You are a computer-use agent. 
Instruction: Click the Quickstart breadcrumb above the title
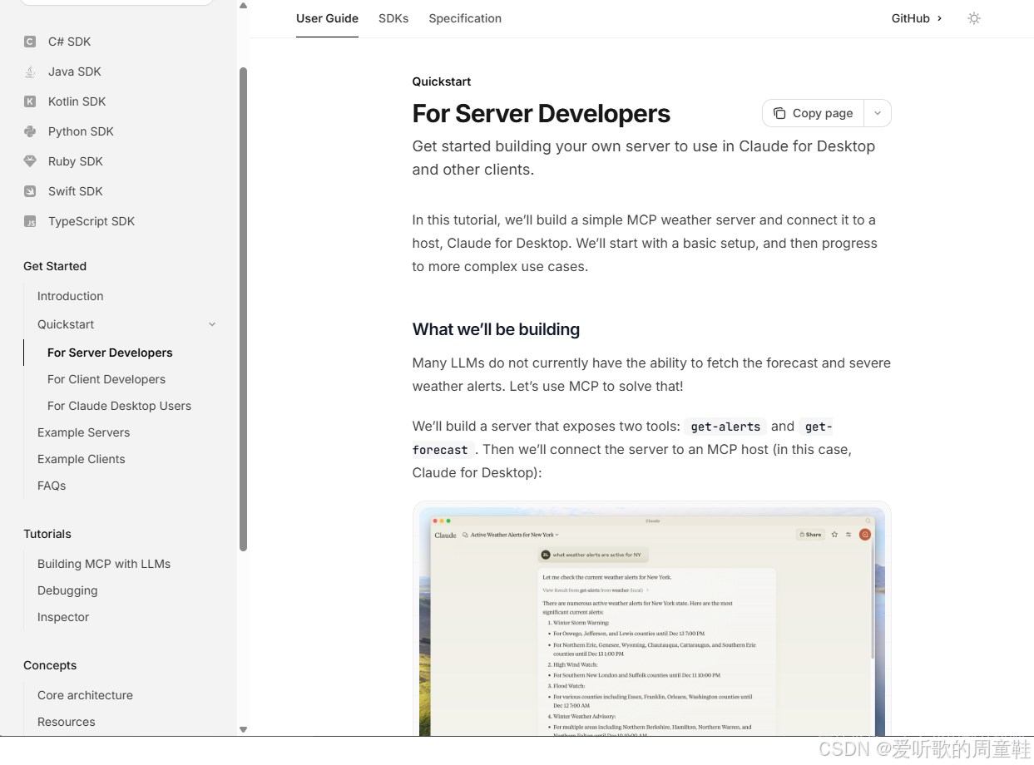pyautogui.click(x=442, y=81)
